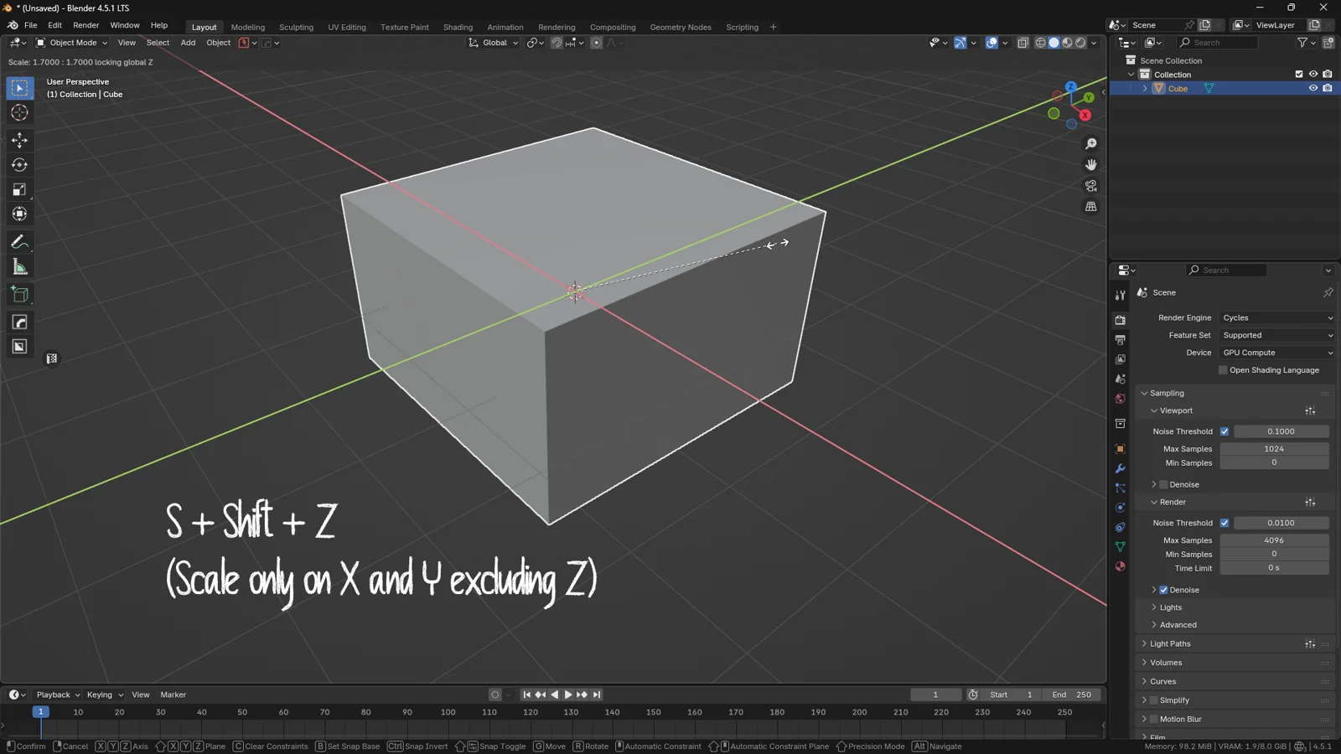
Task: Activate the Rotate tool
Action: (x=19, y=165)
